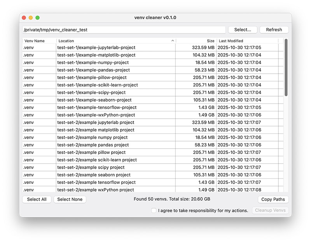Screen dimensions: 311x242
Task: Sort by the Size column header
Action: [x=196, y=41]
